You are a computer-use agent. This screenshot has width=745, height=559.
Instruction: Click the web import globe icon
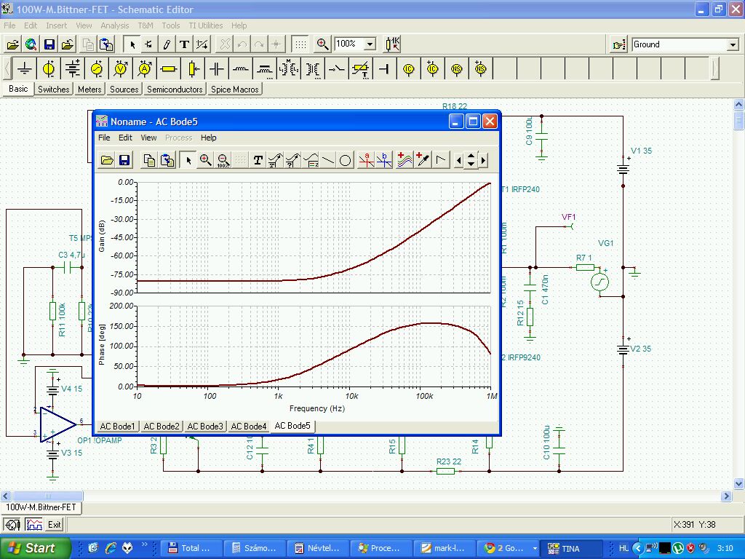point(31,44)
